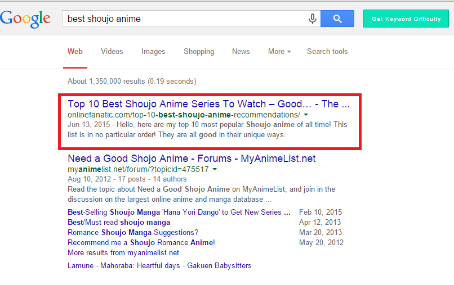Click into the search query box
The width and height of the screenshot is (454, 285).
[x=186, y=19]
